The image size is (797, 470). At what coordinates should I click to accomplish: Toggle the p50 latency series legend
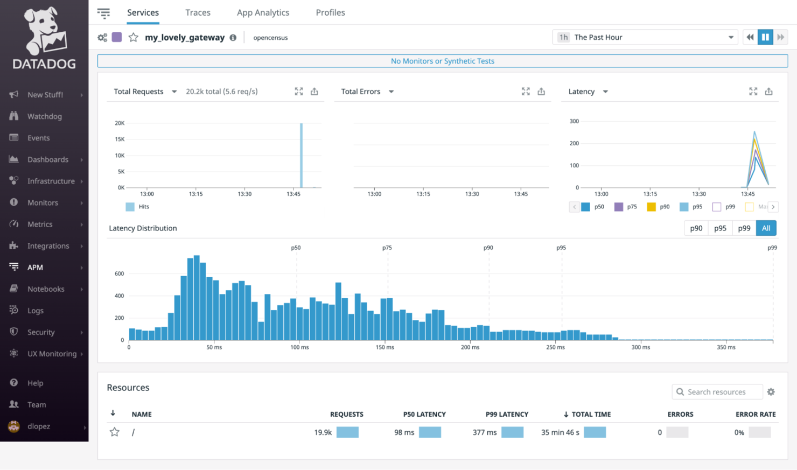click(x=594, y=206)
